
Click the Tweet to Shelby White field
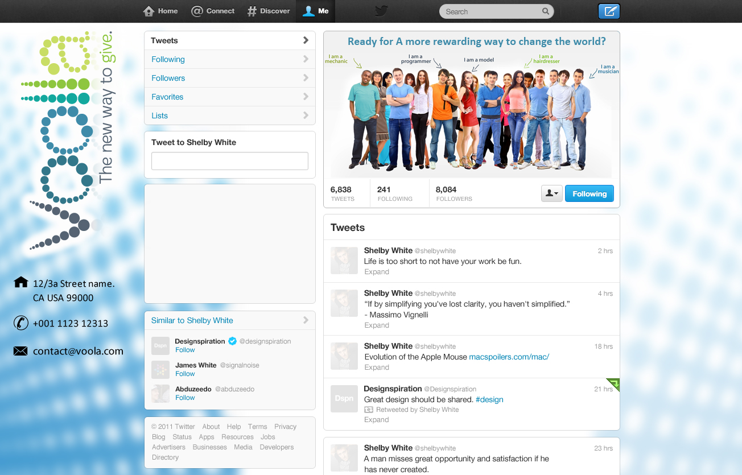(x=229, y=161)
